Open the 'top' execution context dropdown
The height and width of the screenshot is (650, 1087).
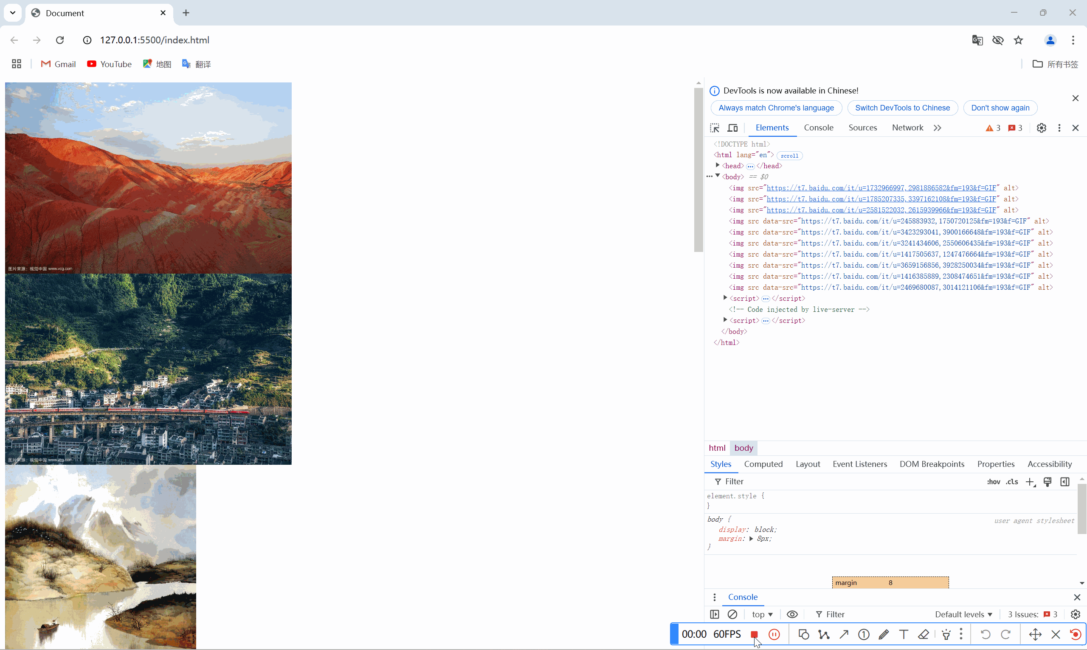pyautogui.click(x=761, y=614)
